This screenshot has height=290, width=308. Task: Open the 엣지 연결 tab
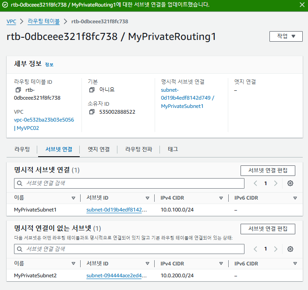click(x=99, y=149)
